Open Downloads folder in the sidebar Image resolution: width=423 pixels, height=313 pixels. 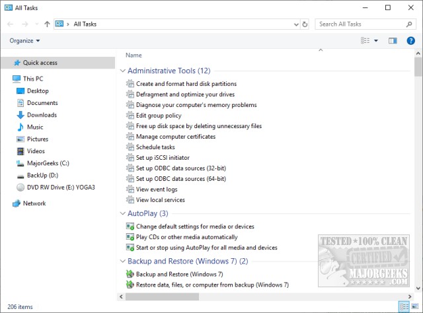point(42,115)
